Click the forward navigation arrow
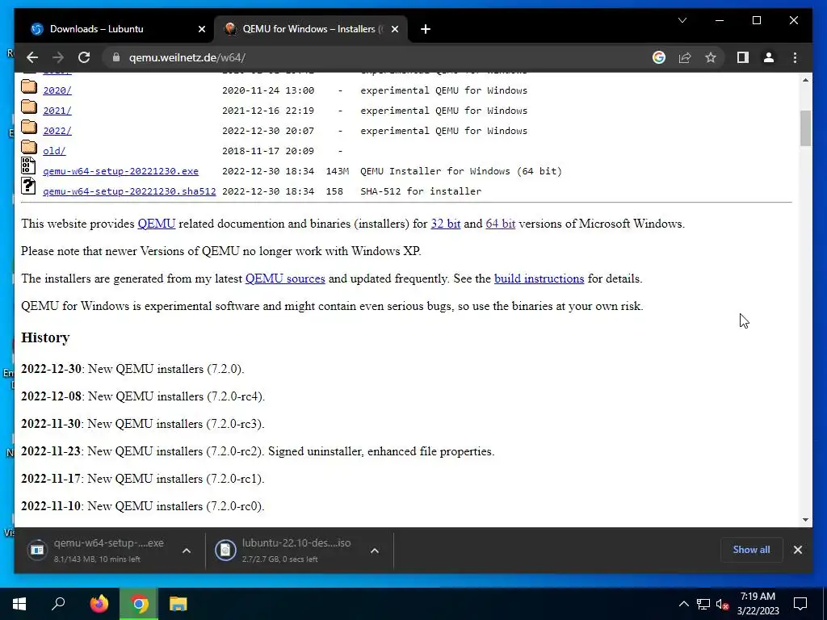Viewport: 827px width, 620px height. [x=58, y=57]
